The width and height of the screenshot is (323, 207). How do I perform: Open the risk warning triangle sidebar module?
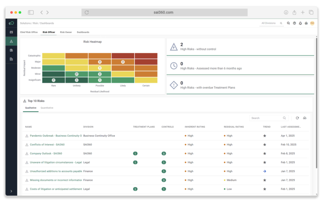(11, 41)
